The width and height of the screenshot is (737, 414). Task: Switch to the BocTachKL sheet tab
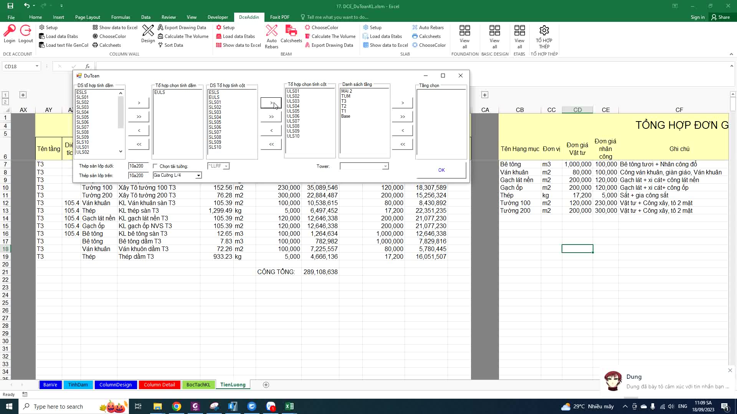198,385
